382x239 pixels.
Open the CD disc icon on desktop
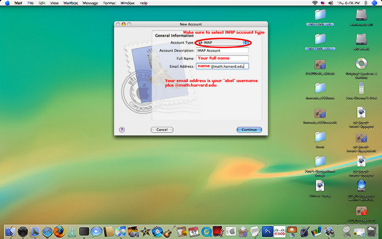pos(361,64)
